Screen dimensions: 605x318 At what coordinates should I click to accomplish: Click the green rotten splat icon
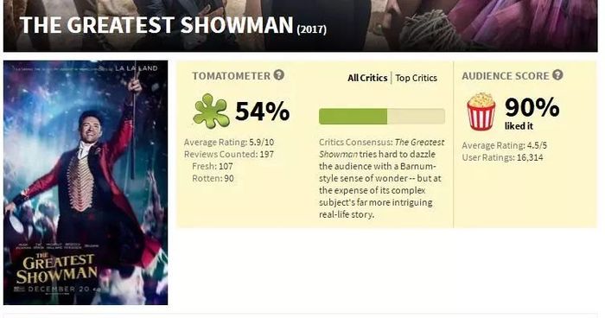[x=211, y=111]
